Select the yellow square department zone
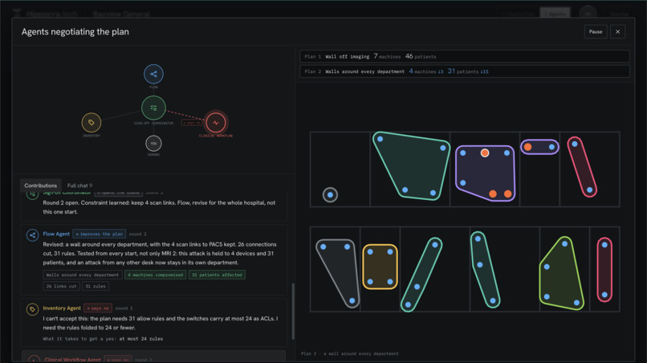 coord(380,267)
